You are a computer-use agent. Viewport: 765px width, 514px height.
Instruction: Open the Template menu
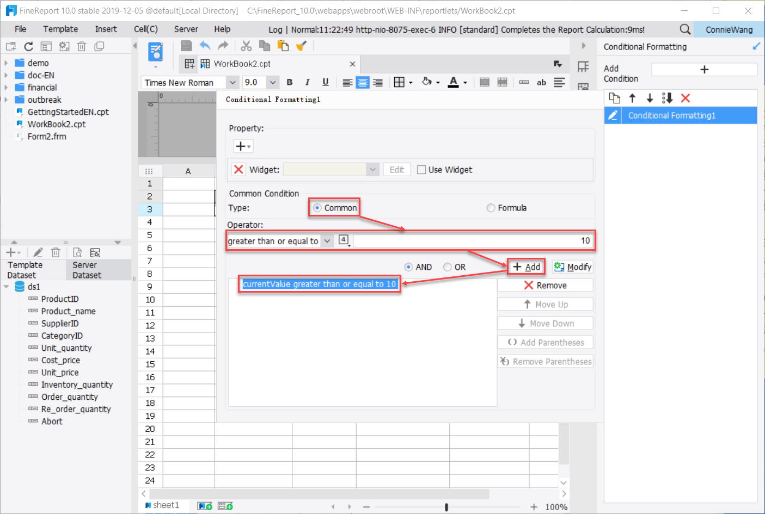[x=60, y=29]
